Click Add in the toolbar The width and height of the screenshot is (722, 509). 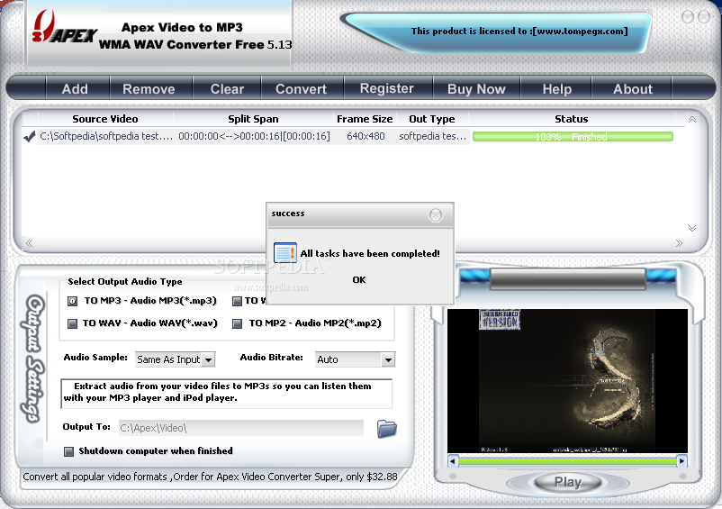click(75, 89)
